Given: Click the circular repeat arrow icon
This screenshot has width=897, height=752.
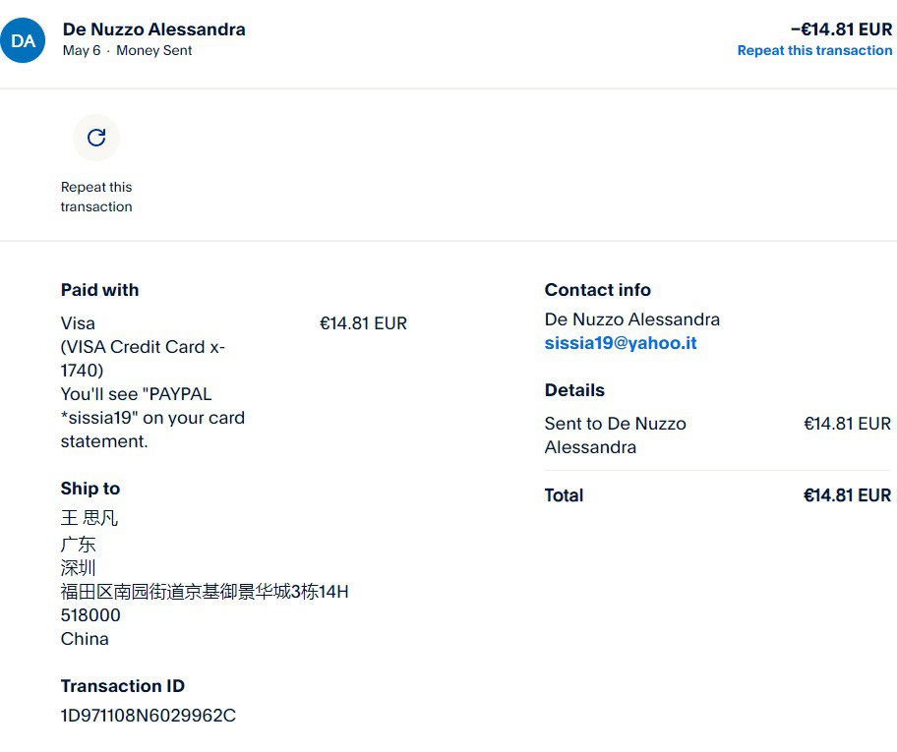Looking at the screenshot, I should [96, 138].
